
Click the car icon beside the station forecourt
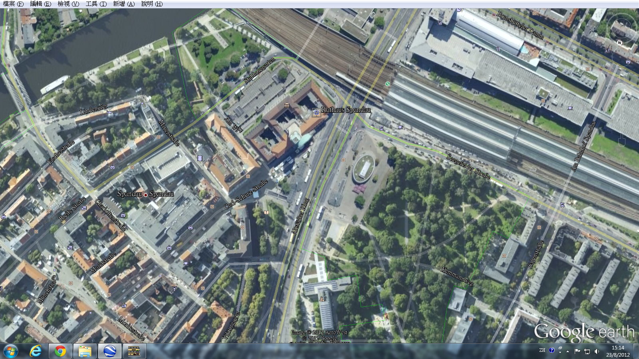click(382, 128)
